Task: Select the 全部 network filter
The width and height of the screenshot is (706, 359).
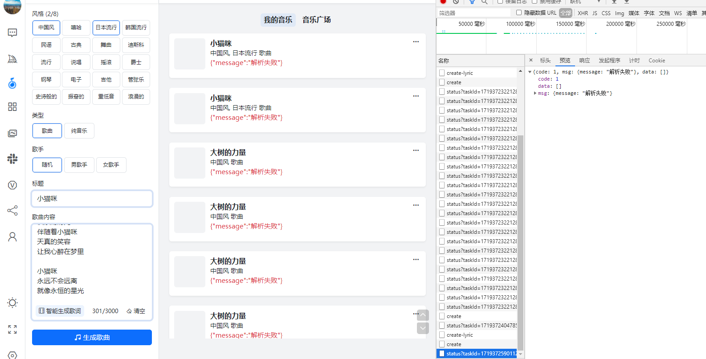Action: [566, 13]
